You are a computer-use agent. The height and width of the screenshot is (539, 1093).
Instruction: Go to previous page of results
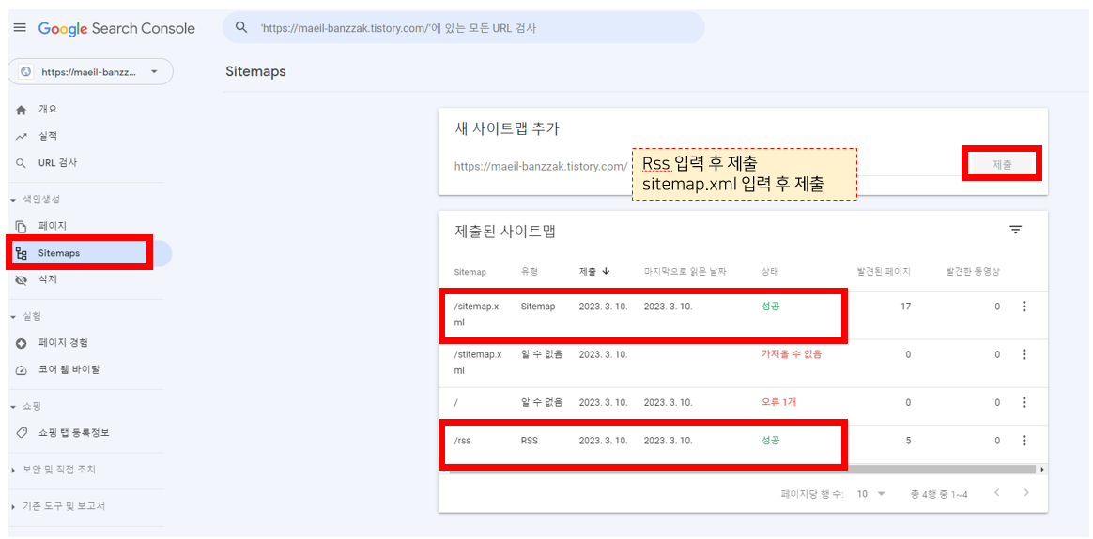click(x=997, y=493)
